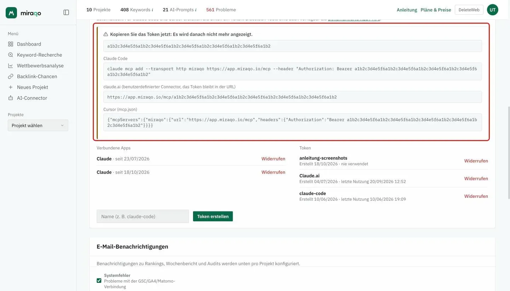Revoke Claude app connected since 18/10/2026

pyautogui.click(x=273, y=172)
